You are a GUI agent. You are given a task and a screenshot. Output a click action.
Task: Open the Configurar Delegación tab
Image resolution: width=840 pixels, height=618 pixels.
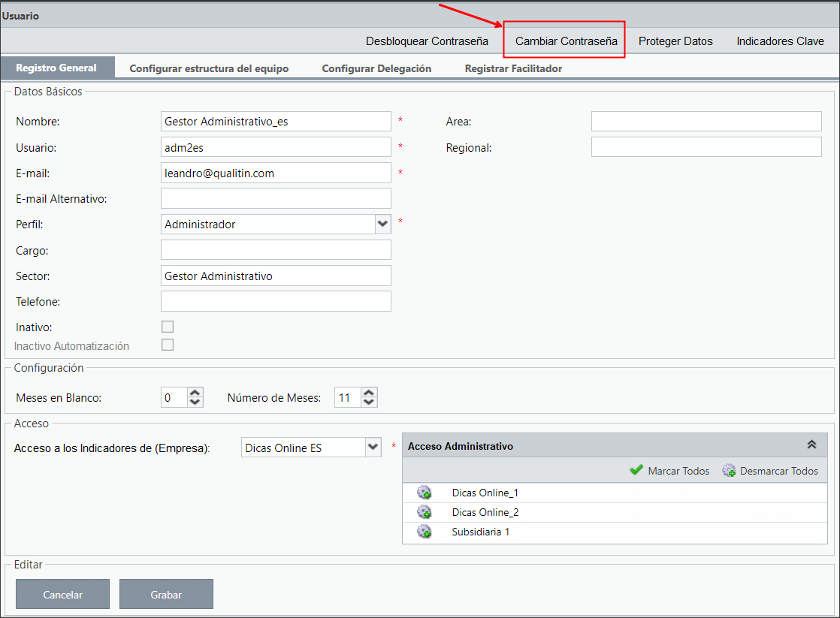[376, 68]
